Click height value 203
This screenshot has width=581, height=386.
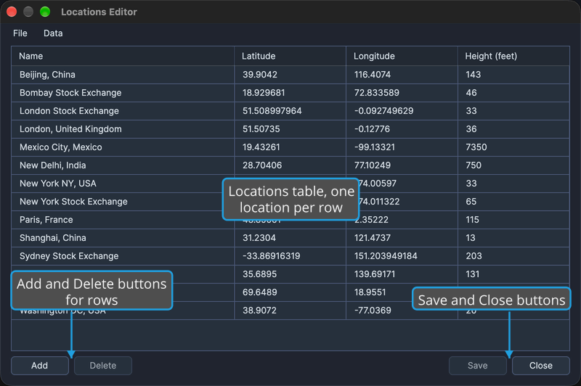pyautogui.click(x=513, y=256)
